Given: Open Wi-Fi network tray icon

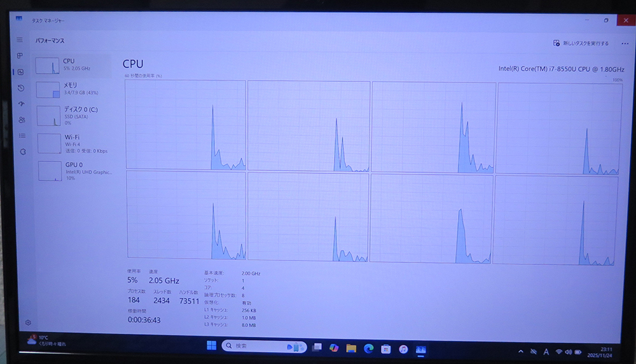Looking at the screenshot, I should tap(558, 352).
